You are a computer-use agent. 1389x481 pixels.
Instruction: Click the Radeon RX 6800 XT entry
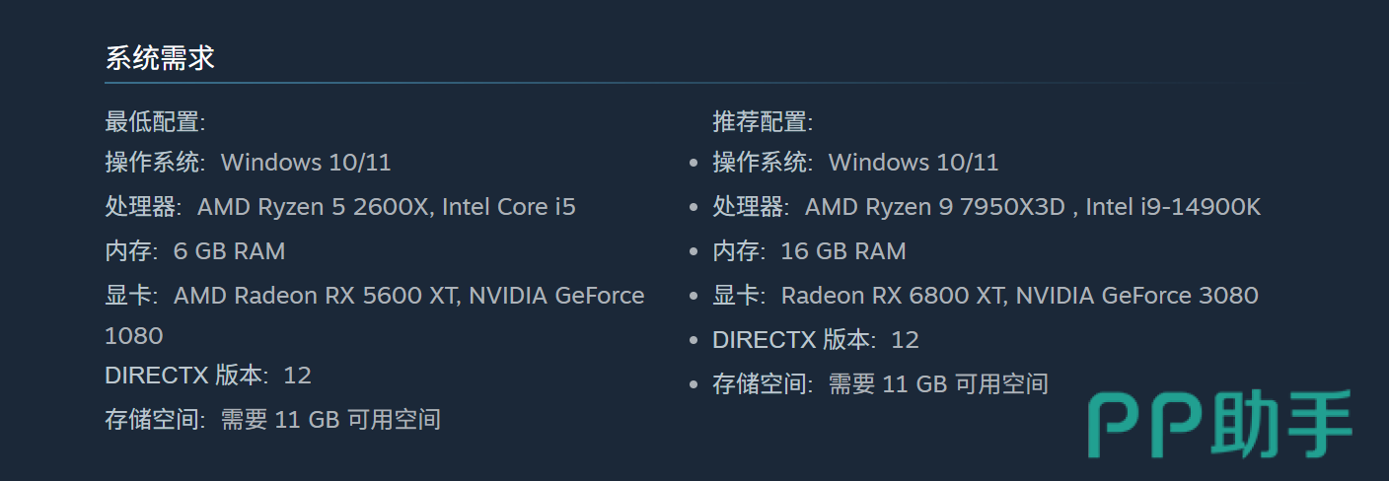pos(892,296)
